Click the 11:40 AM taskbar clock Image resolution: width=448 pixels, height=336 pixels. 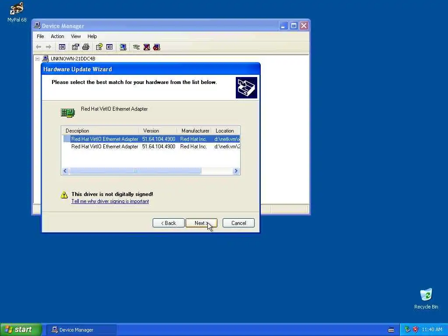click(x=432, y=330)
